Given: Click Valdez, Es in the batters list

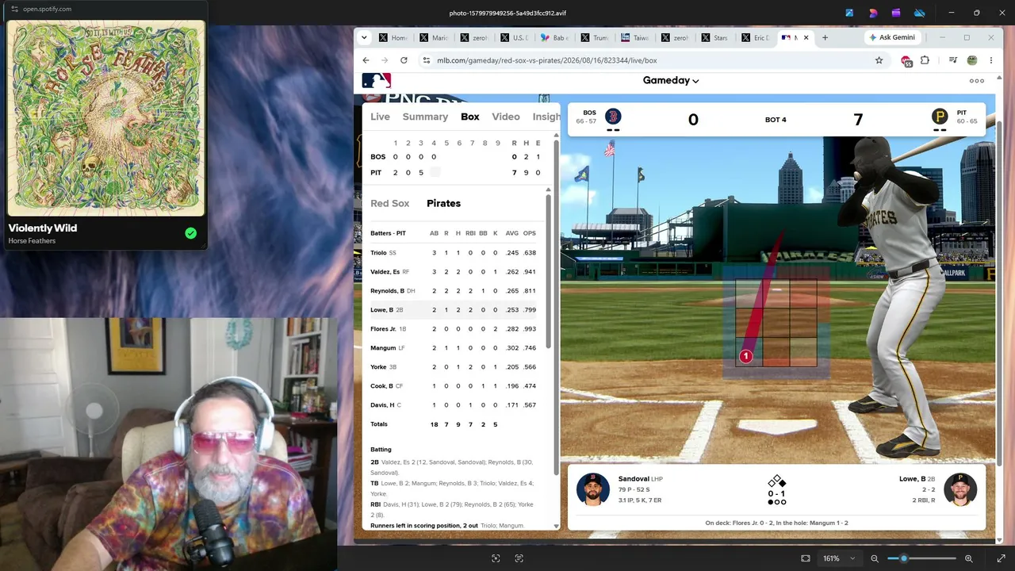Looking at the screenshot, I should pos(385,272).
